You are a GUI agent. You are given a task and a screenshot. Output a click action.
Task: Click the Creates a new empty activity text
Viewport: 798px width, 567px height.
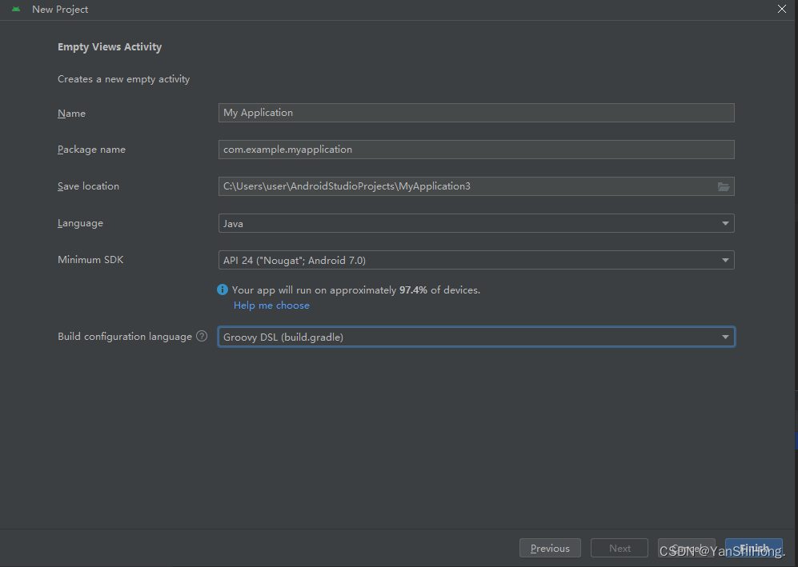(x=124, y=79)
